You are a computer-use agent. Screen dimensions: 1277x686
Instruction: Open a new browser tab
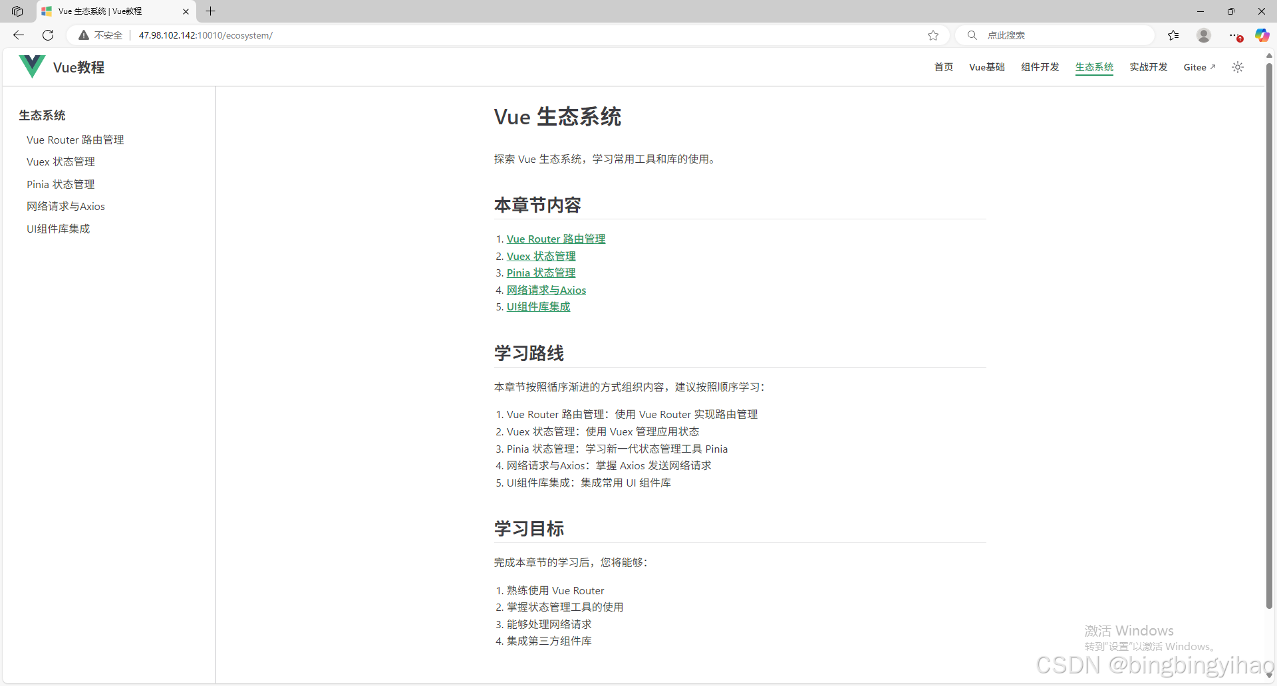coord(211,11)
